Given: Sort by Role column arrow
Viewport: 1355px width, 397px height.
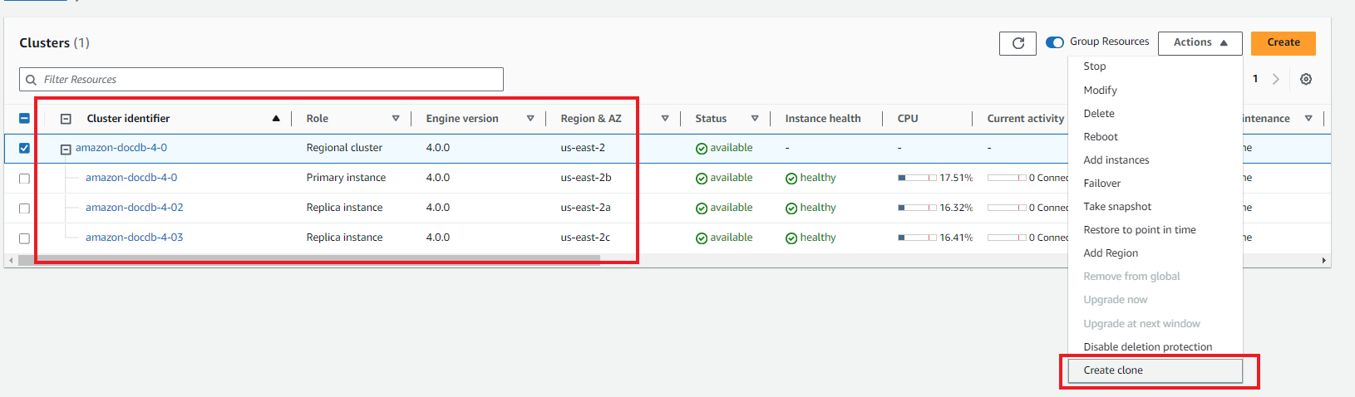Looking at the screenshot, I should tap(396, 119).
